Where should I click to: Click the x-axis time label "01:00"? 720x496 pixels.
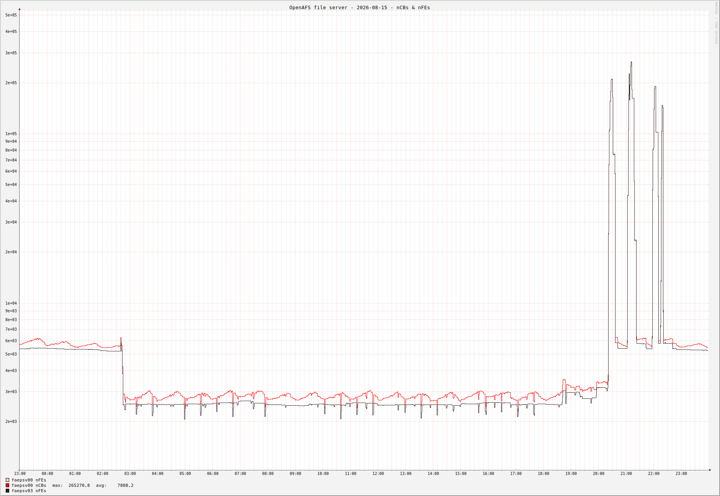[x=75, y=473]
